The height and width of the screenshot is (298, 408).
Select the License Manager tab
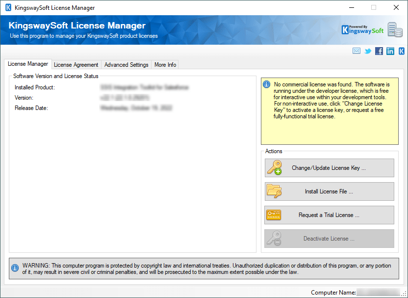tap(28, 64)
